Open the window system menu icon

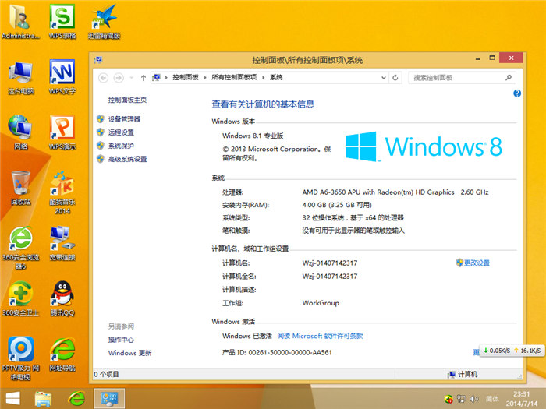pos(97,60)
